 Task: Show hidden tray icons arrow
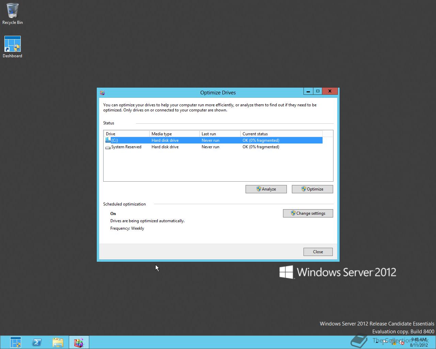point(377,342)
